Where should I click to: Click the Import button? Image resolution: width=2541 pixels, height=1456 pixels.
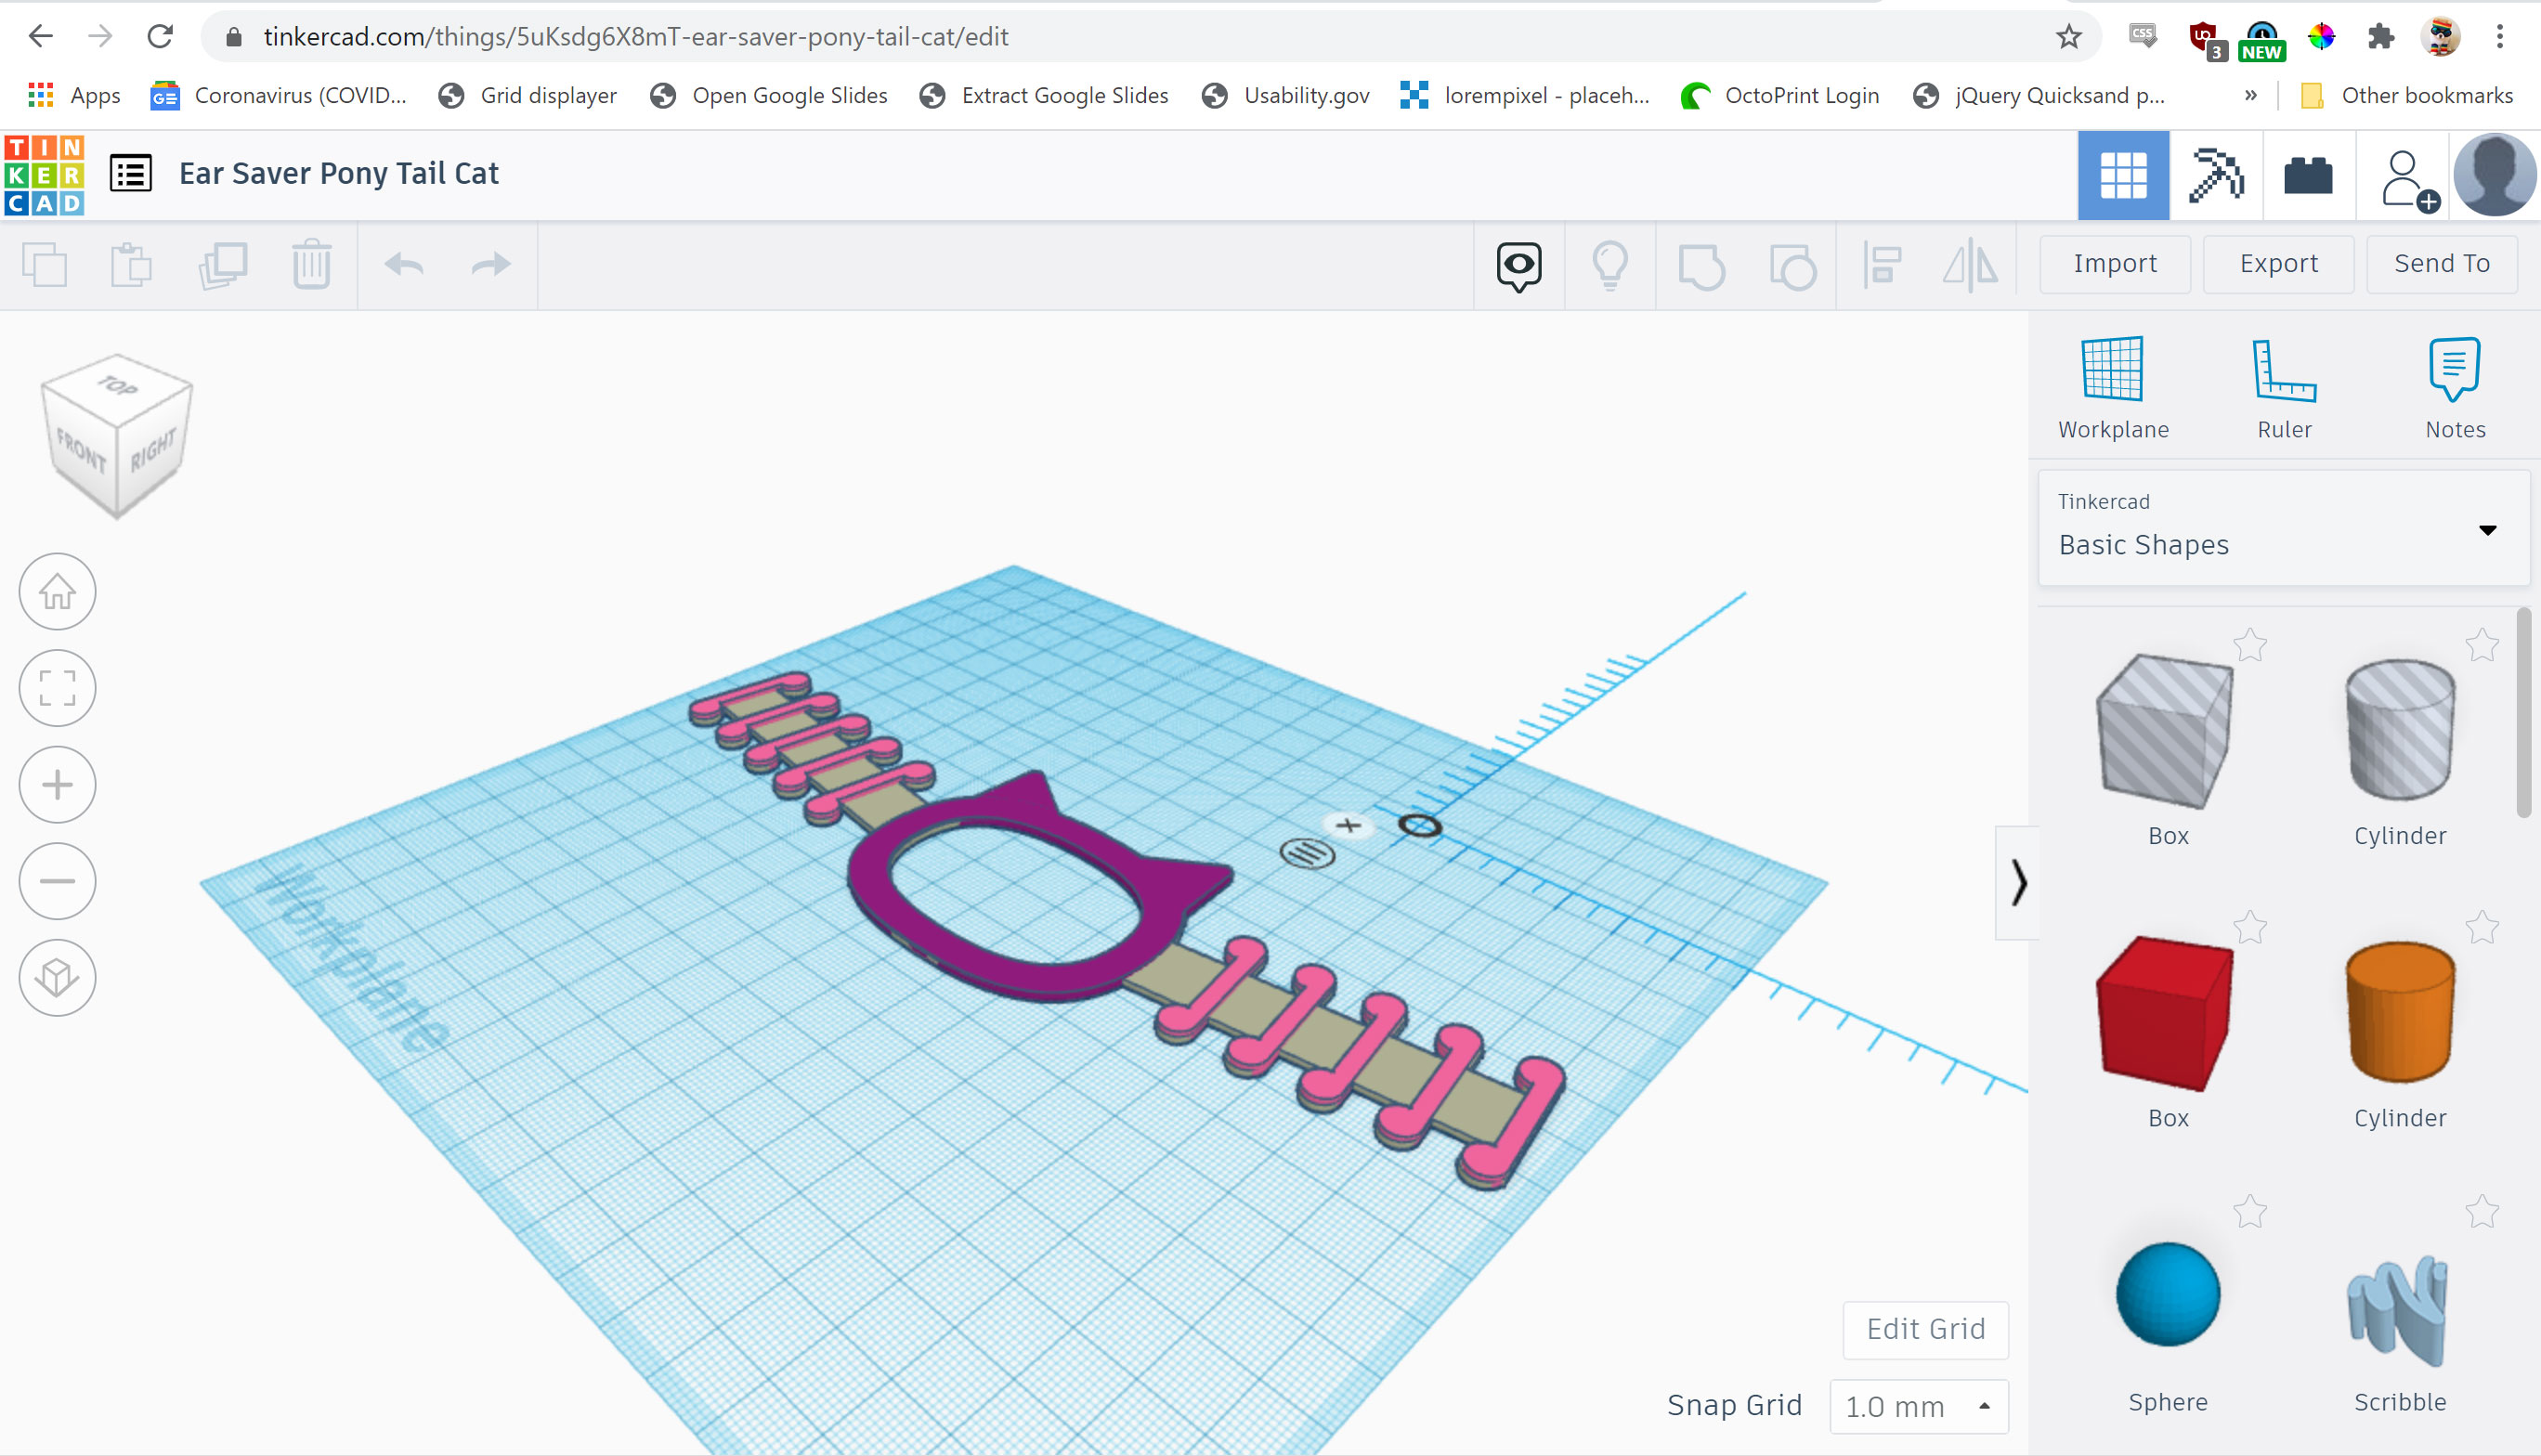[2115, 264]
